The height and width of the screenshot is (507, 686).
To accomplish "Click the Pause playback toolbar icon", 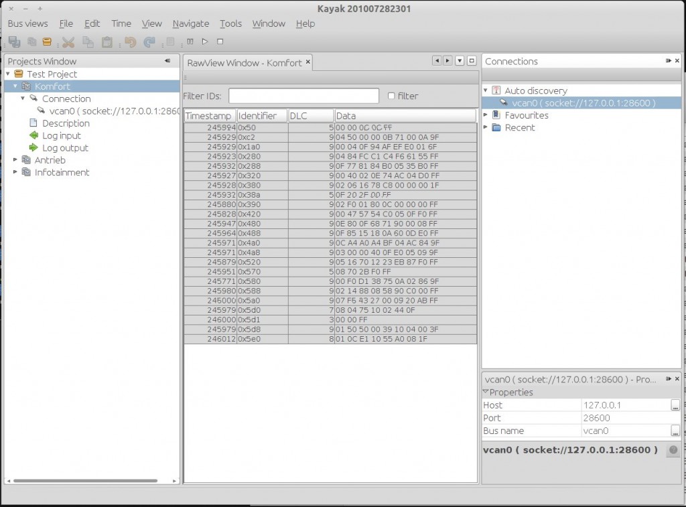I will (190, 42).
